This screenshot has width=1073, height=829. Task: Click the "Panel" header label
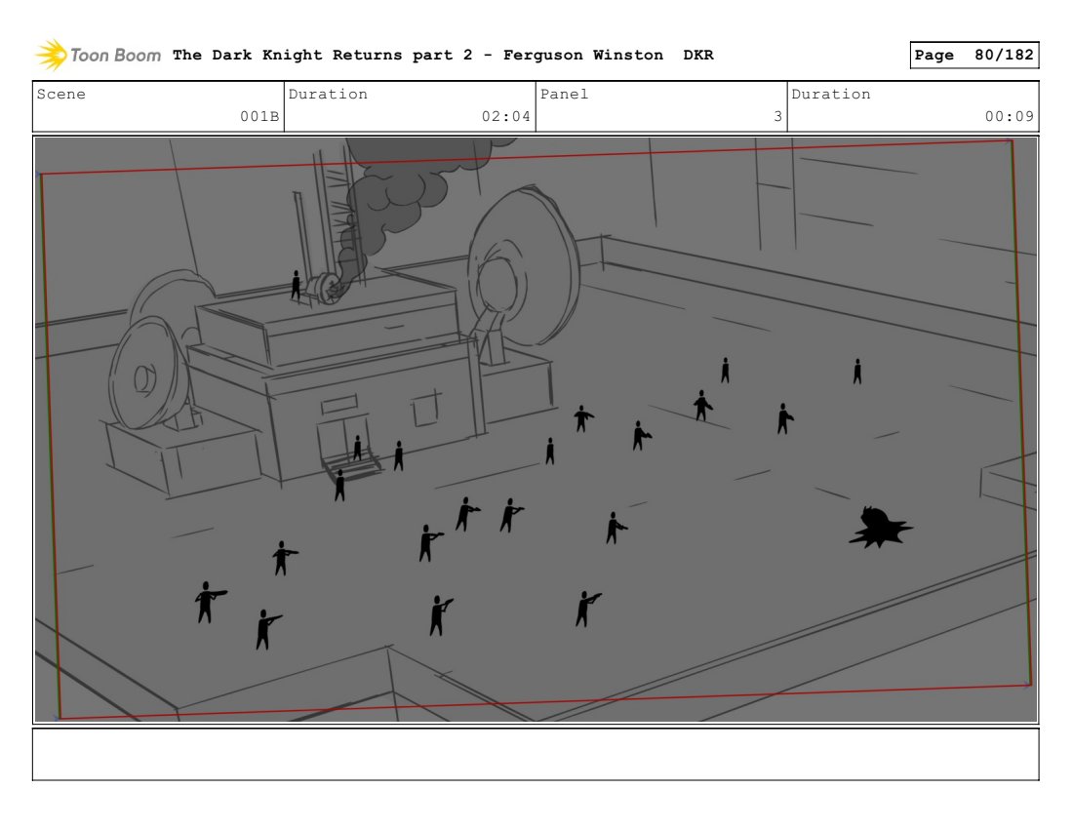(564, 95)
